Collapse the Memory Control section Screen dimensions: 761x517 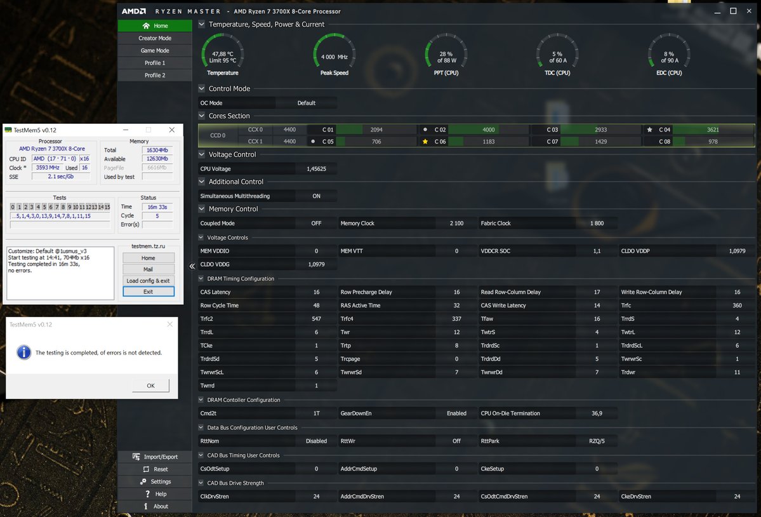[201, 209]
